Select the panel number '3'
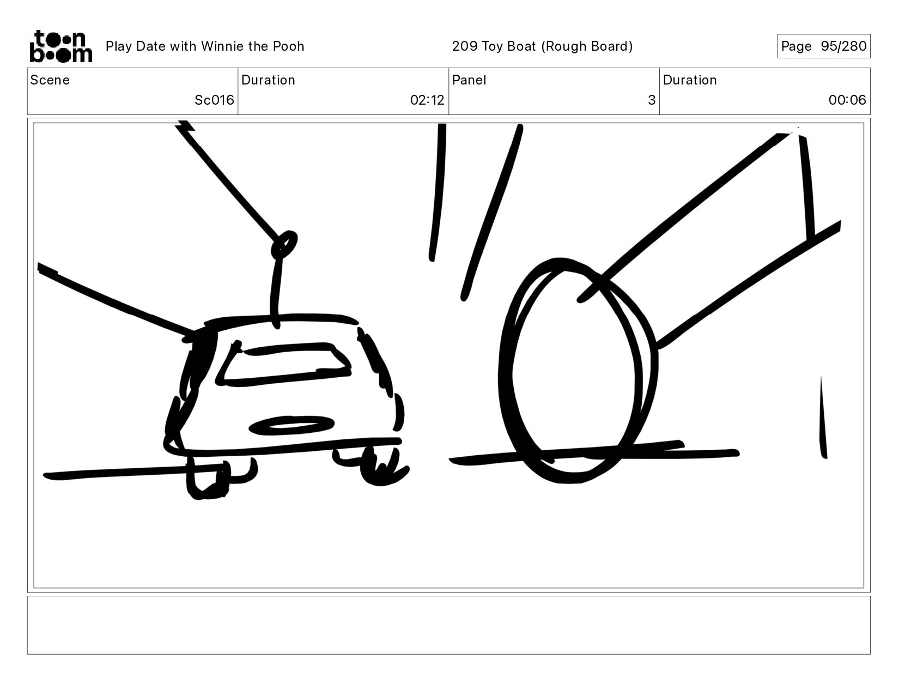This screenshot has height=695, width=899. pyautogui.click(x=652, y=100)
